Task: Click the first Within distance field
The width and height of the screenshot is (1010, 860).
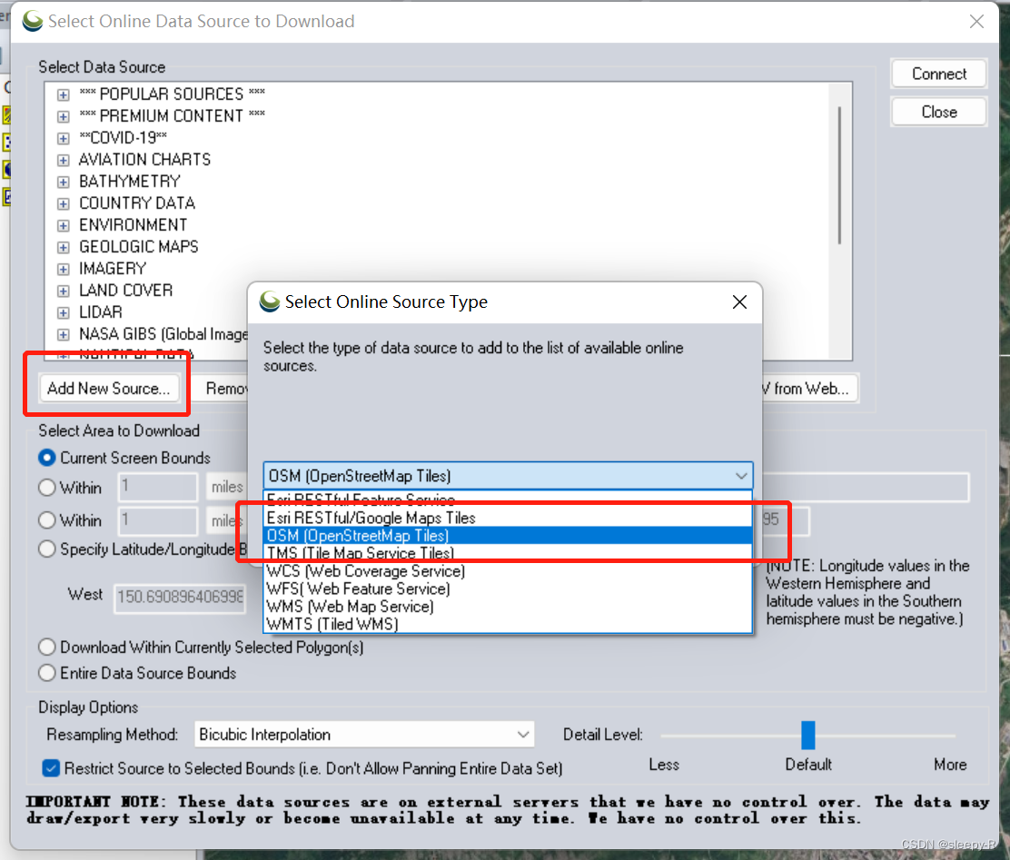Action: (x=157, y=487)
